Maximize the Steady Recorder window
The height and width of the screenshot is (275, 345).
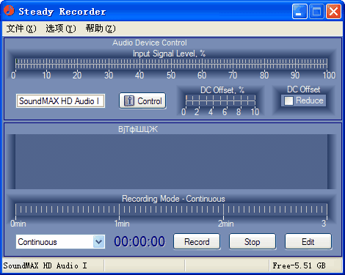click(316, 11)
